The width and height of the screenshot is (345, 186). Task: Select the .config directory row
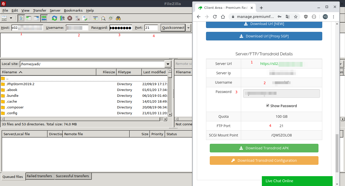coord(84,113)
